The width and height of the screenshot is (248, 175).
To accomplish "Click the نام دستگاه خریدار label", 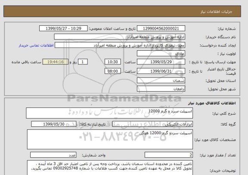I will click(220, 37).
